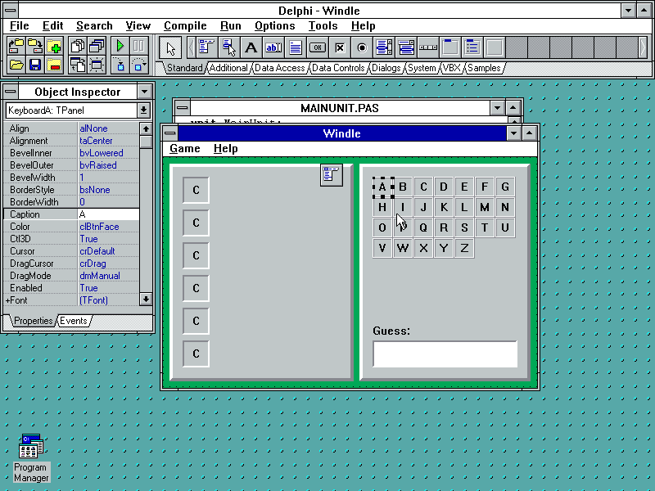
Task: Select the keyboard panel labeled Q
Action: [423, 227]
